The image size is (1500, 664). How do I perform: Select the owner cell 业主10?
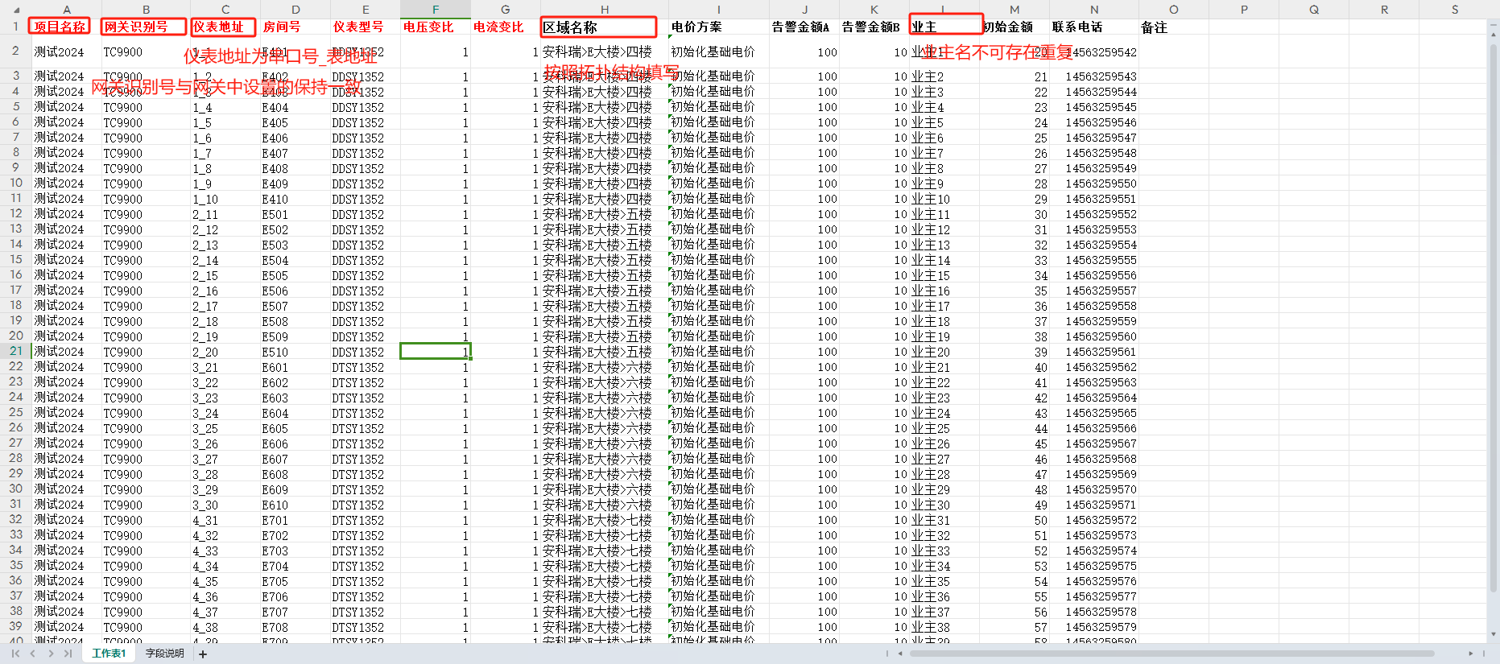[944, 199]
